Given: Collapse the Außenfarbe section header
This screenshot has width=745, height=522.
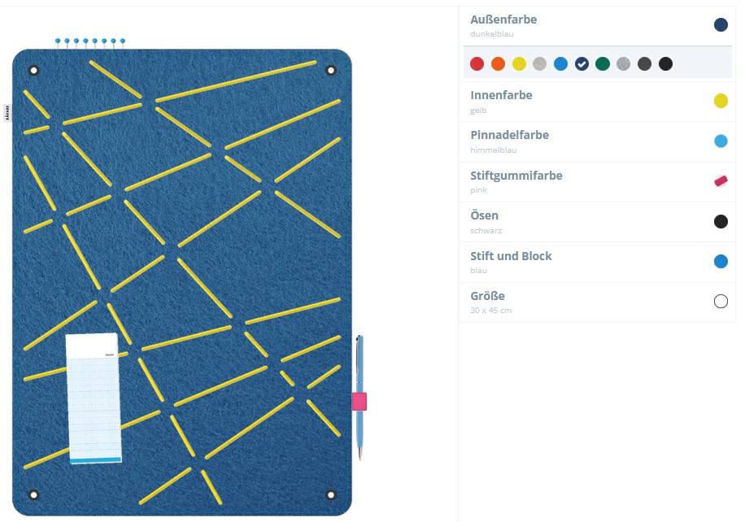Looking at the screenshot, I should 597,26.
